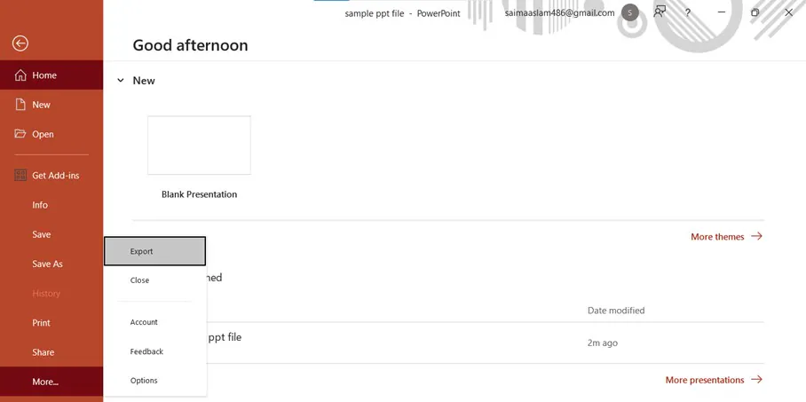Select the Blank Presentation thumbnail
Screen dimensions: 806x402
199,145
